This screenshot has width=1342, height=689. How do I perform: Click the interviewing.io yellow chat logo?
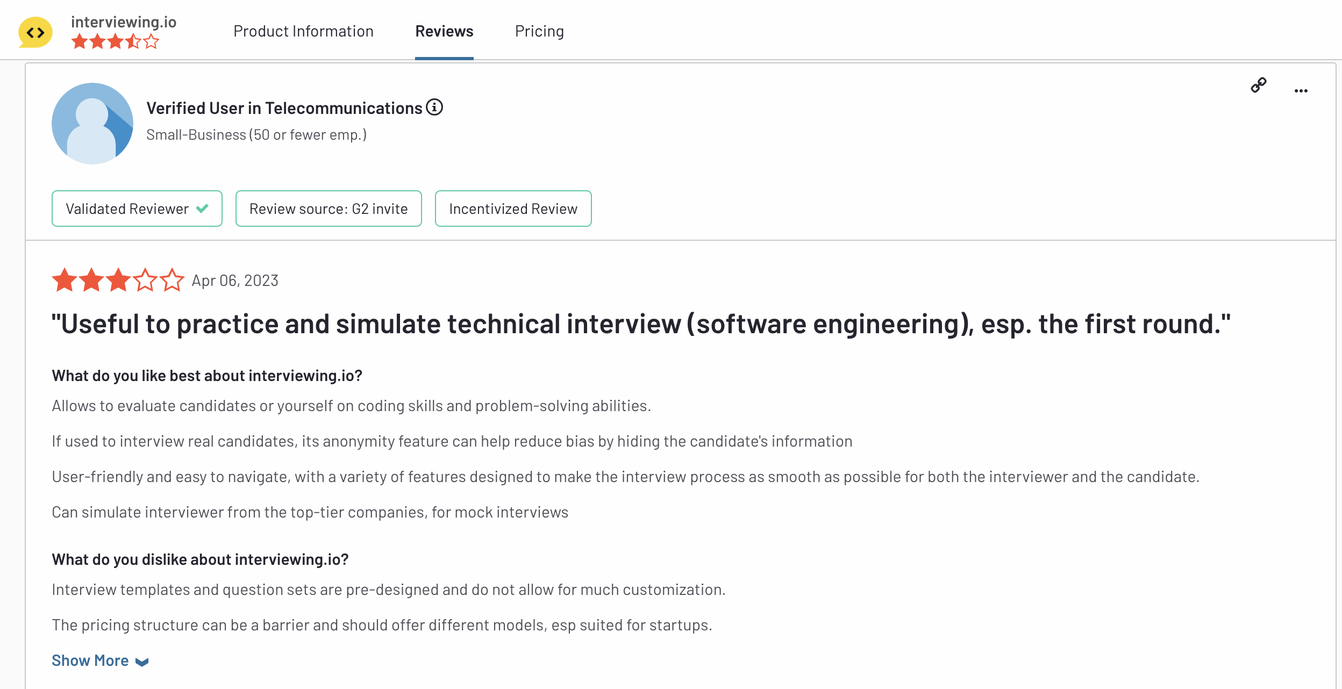pyautogui.click(x=35, y=32)
